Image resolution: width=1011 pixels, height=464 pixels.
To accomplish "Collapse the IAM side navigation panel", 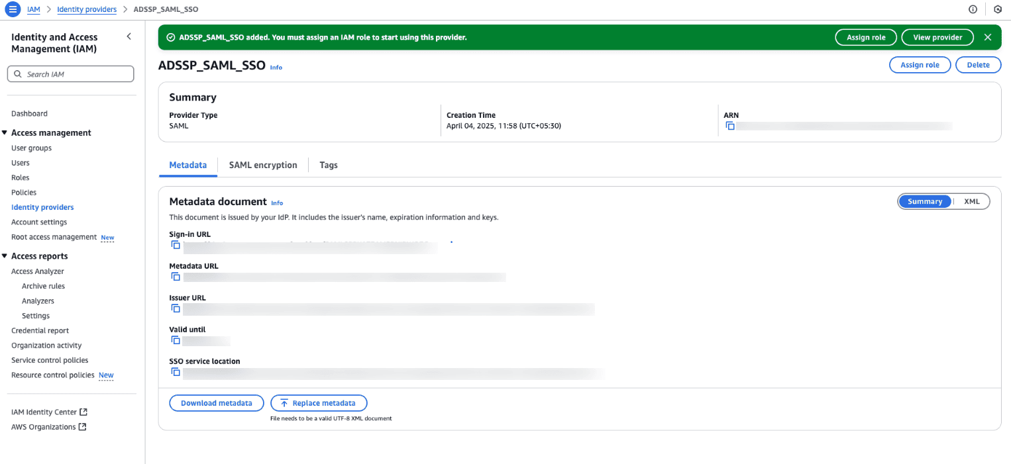I will pyautogui.click(x=129, y=37).
